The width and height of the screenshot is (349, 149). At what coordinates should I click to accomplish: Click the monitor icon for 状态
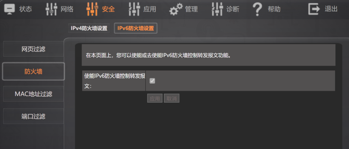[10, 9]
